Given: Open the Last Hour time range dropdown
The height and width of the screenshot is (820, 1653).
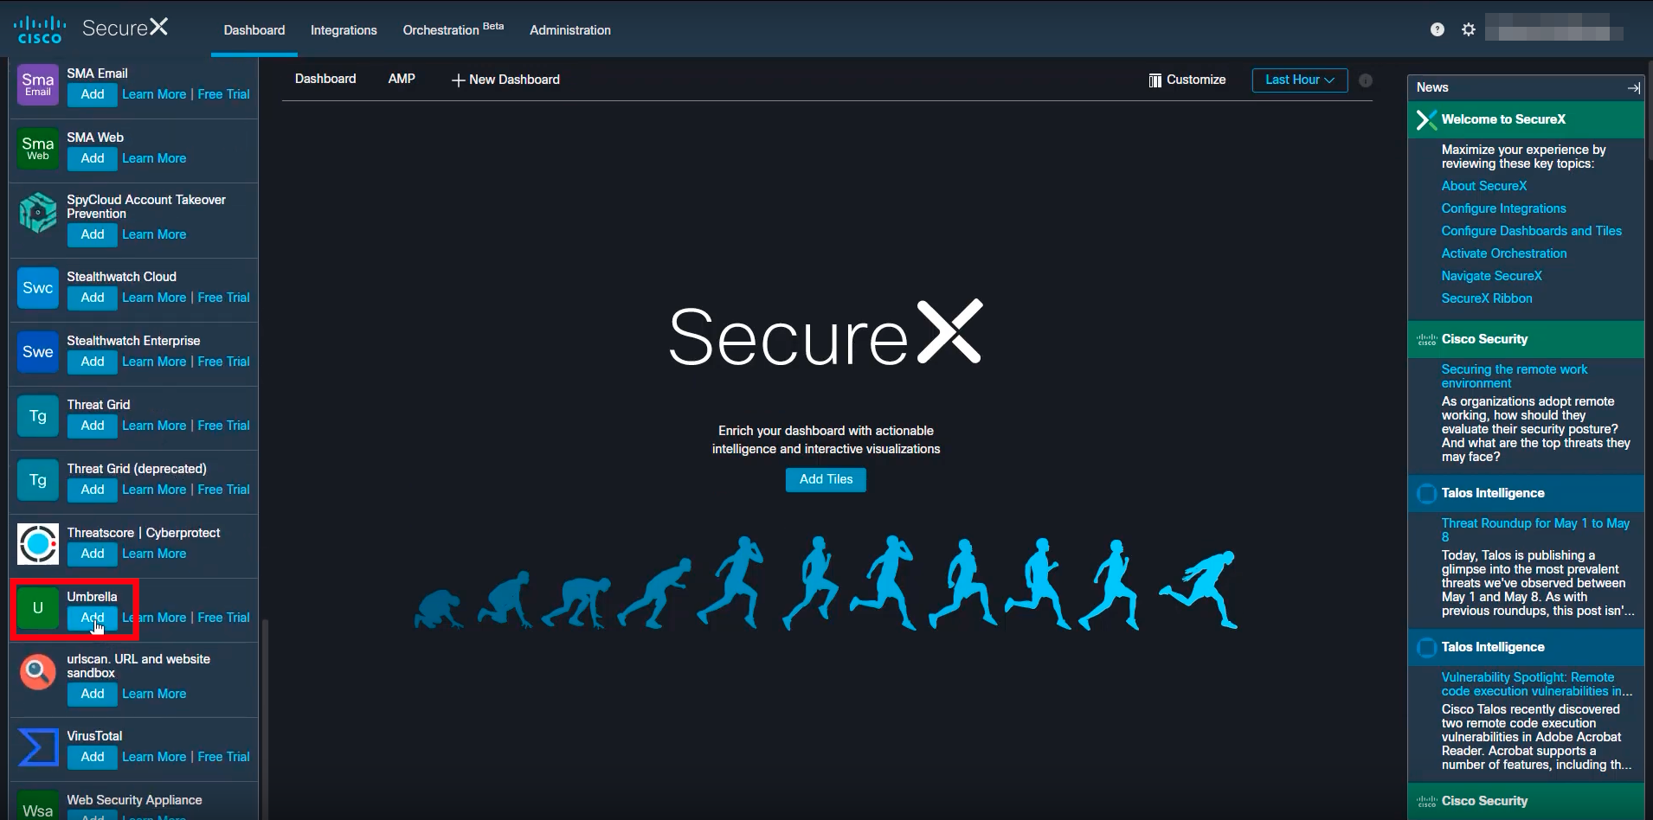Looking at the screenshot, I should click(x=1299, y=80).
